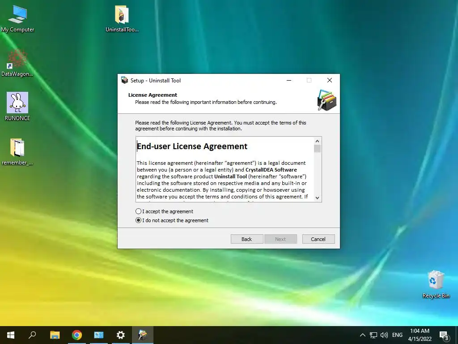This screenshot has height=344, width=458.
Task: Open network status tray icon
Action: tap(373, 335)
